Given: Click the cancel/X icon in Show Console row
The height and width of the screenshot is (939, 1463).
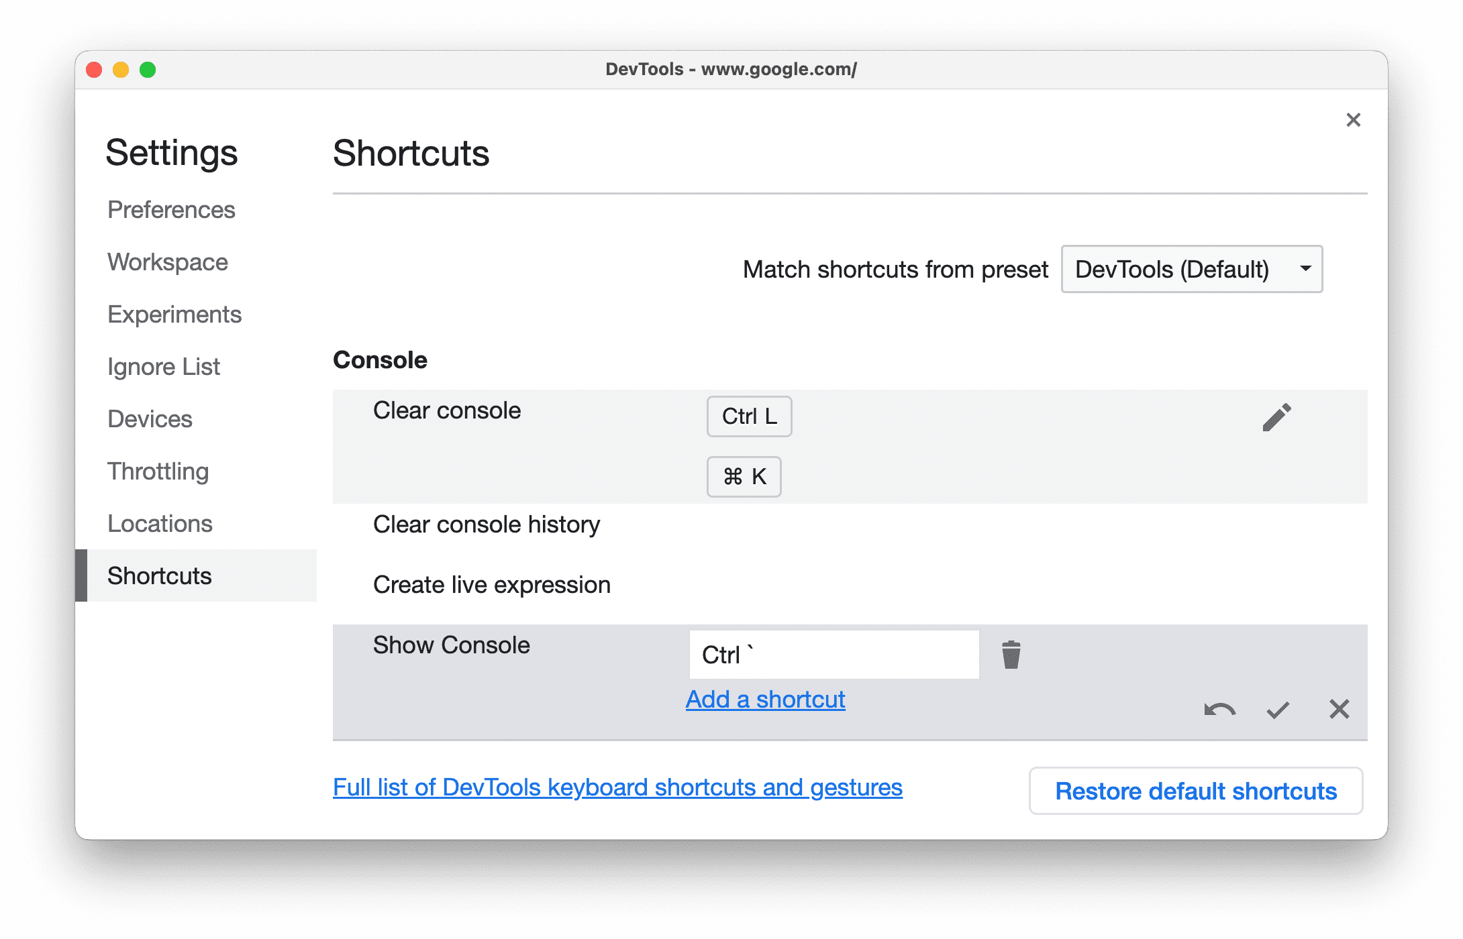Looking at the screenshot, I should 1340,709.
